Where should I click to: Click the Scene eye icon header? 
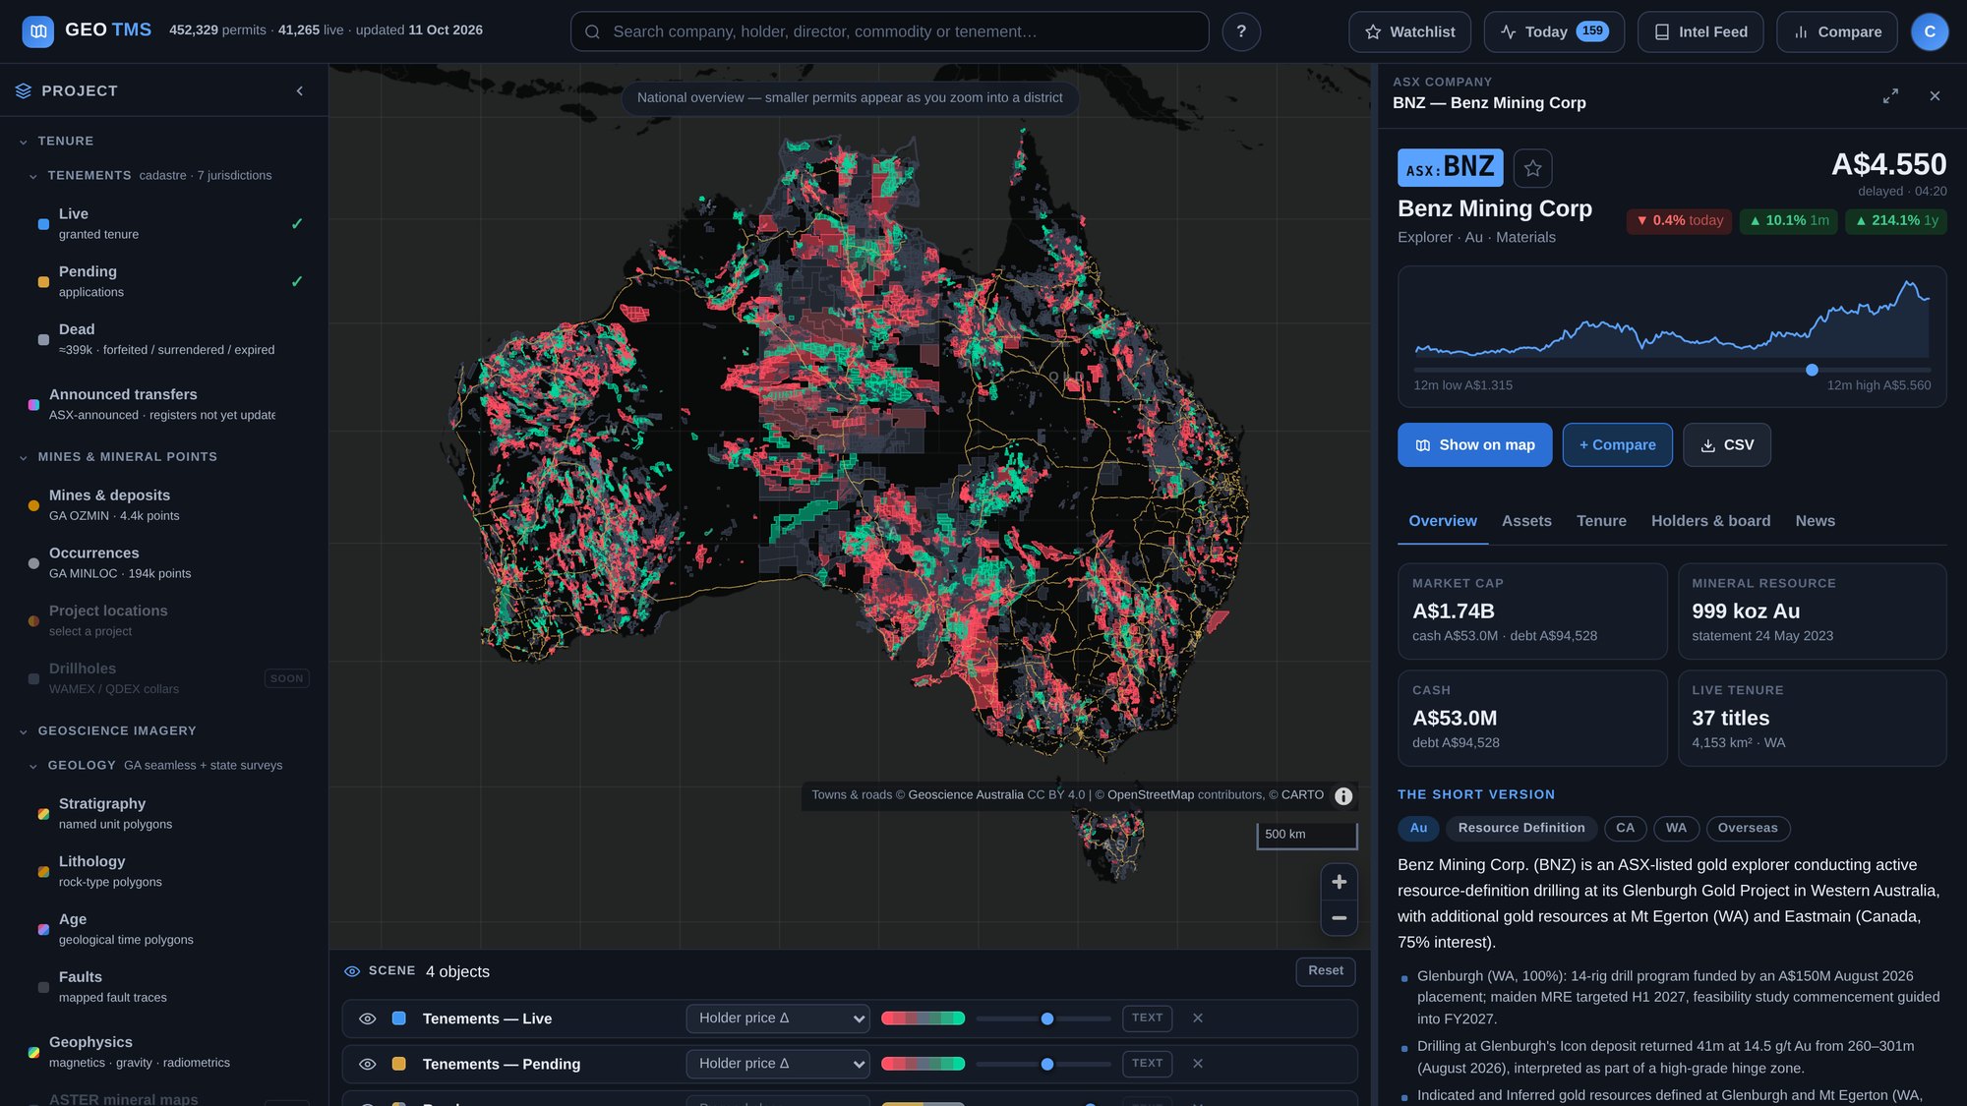click(x=352, y=971)
